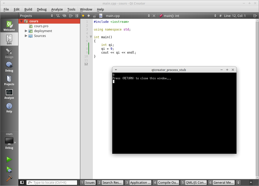259x186 pixels.
Task: Open Analyze mode
Action: point(9,94)
